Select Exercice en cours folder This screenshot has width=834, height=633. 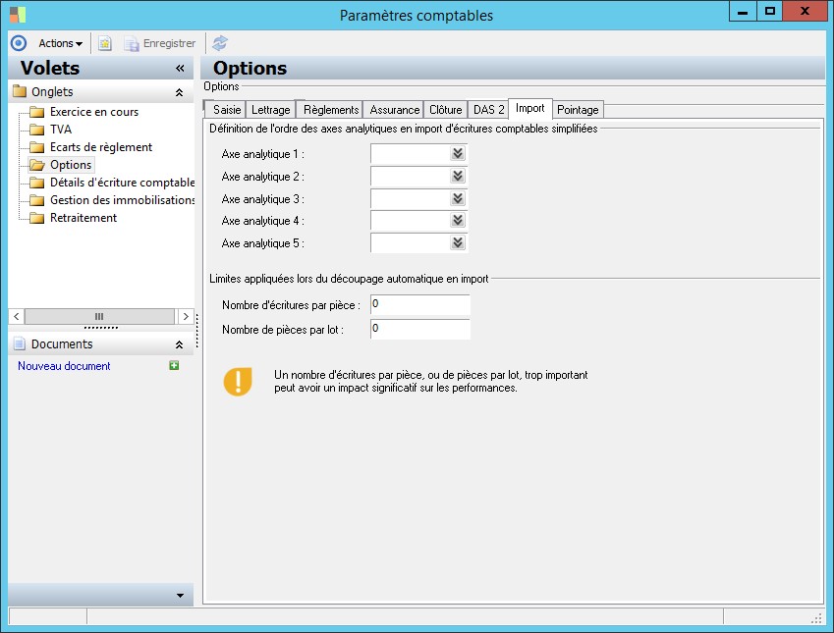pos(94,112)
